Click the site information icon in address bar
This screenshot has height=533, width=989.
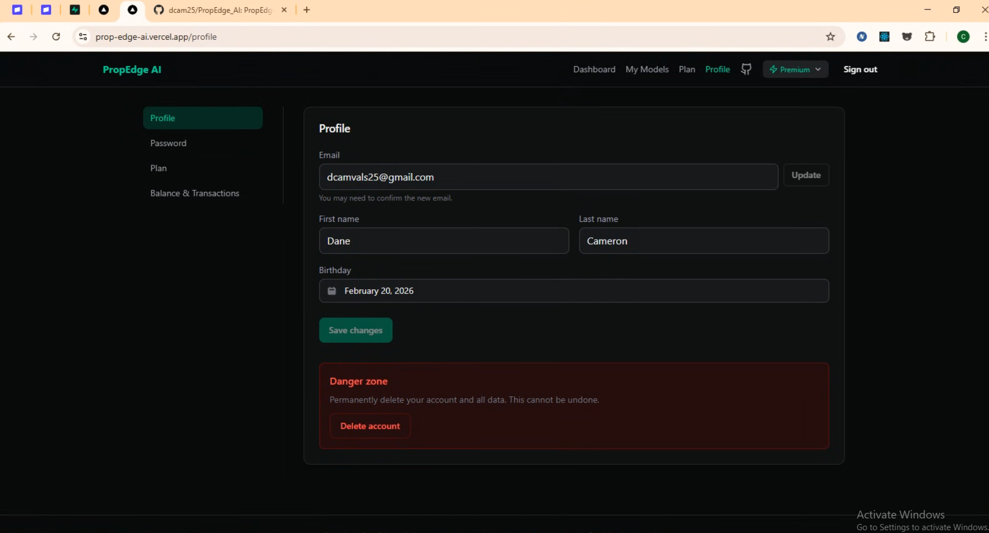[83, 37]
